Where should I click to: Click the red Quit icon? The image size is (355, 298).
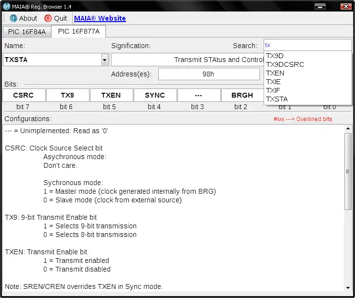pyautogui.click(x=48, y=18)
